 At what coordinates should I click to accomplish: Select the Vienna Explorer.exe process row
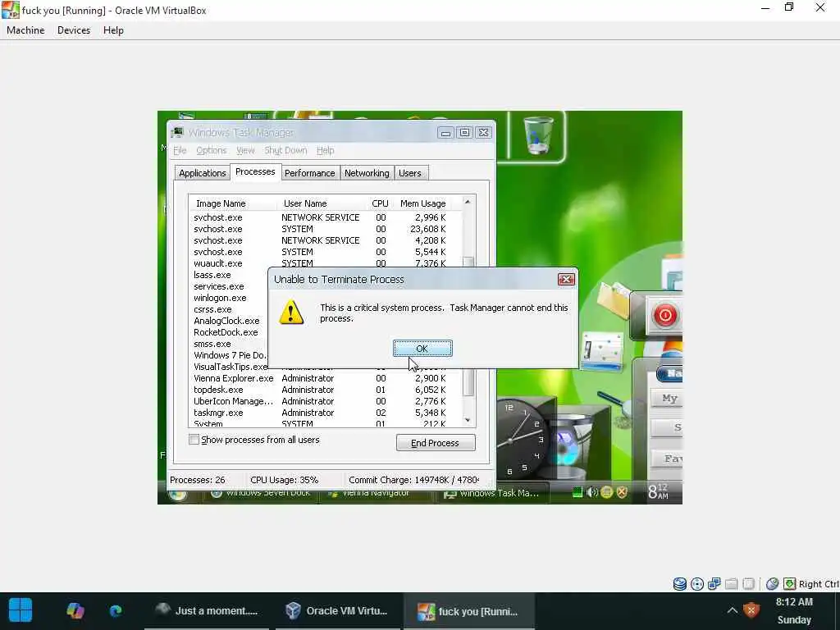coord(325,378)
